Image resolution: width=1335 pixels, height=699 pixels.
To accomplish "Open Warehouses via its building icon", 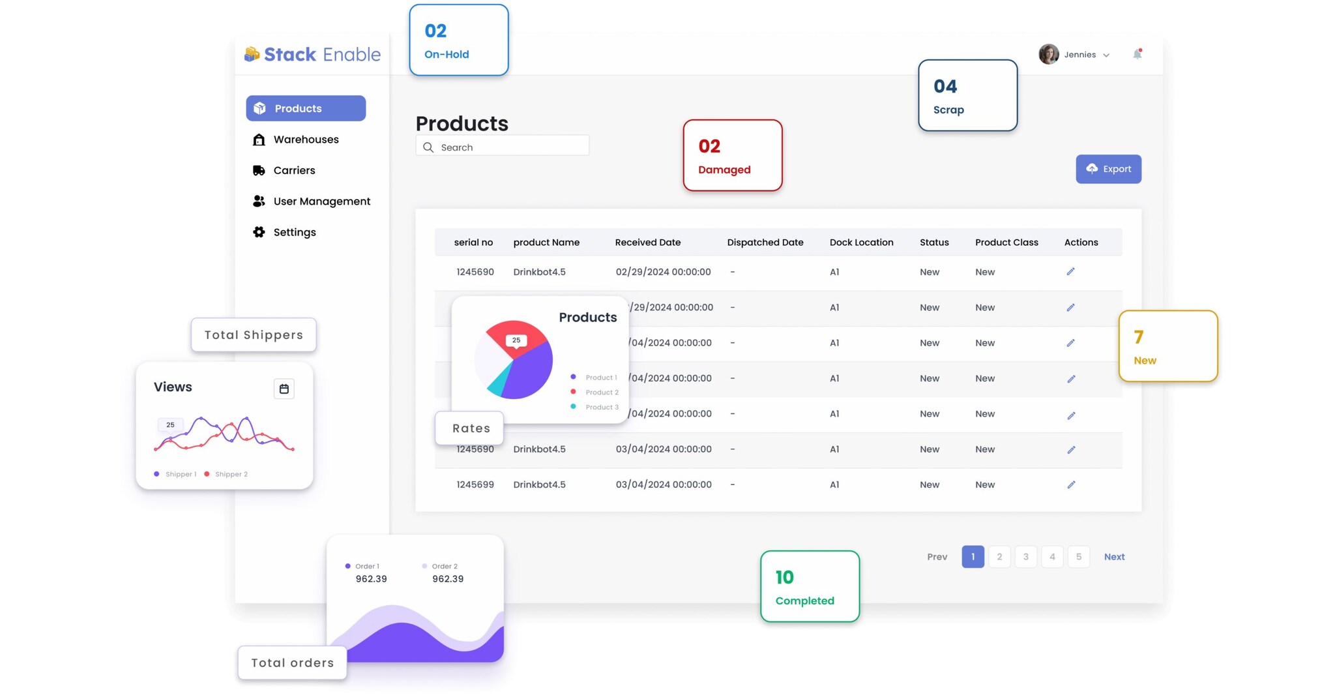I will pyautogui.click(x=259, y=139).
